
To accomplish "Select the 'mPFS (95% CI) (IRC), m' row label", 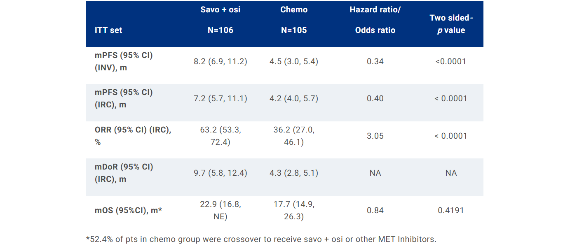I will click(x=124, y=98).
